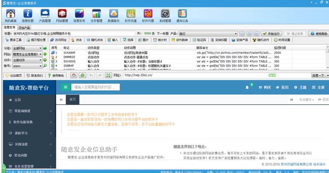The image size is (329, 173).
Task: Click the green icon at address bar end
Action: click(x=272, y=75)
